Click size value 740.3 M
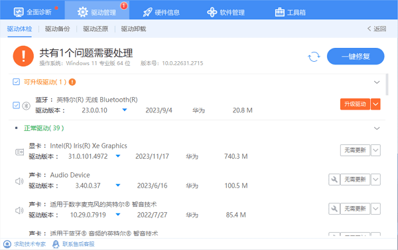This screenshot has width=398, height=250. (235, 156)
